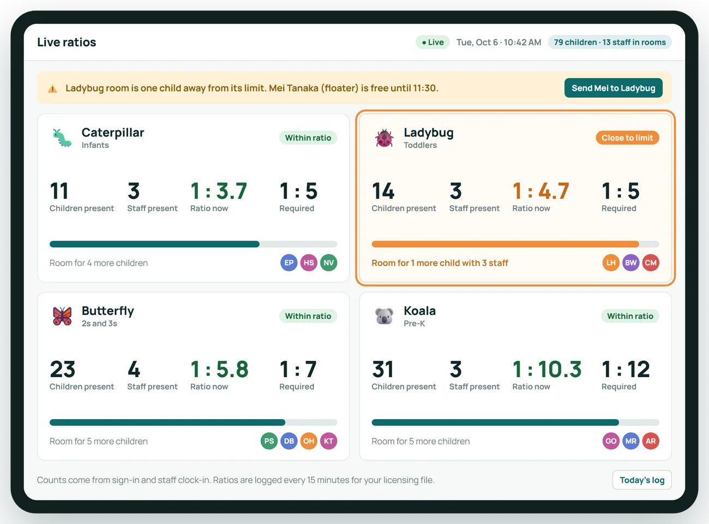Select staff avatar EP in Caterpillar
The height and width of the screenshot is (524, 709).
pos(289,263)
